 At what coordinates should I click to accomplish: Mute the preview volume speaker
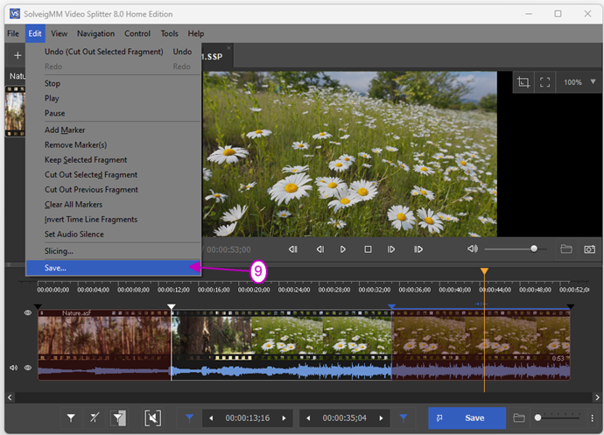pos(473,249)
